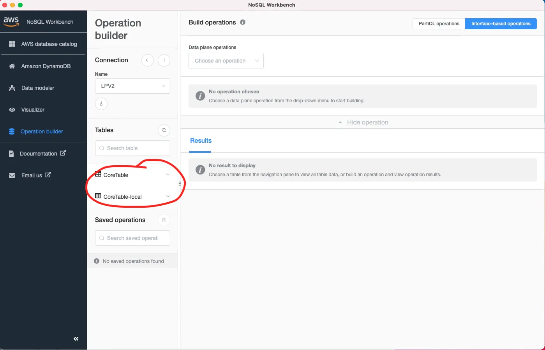Click the Build operations heading

coord(212,23)
